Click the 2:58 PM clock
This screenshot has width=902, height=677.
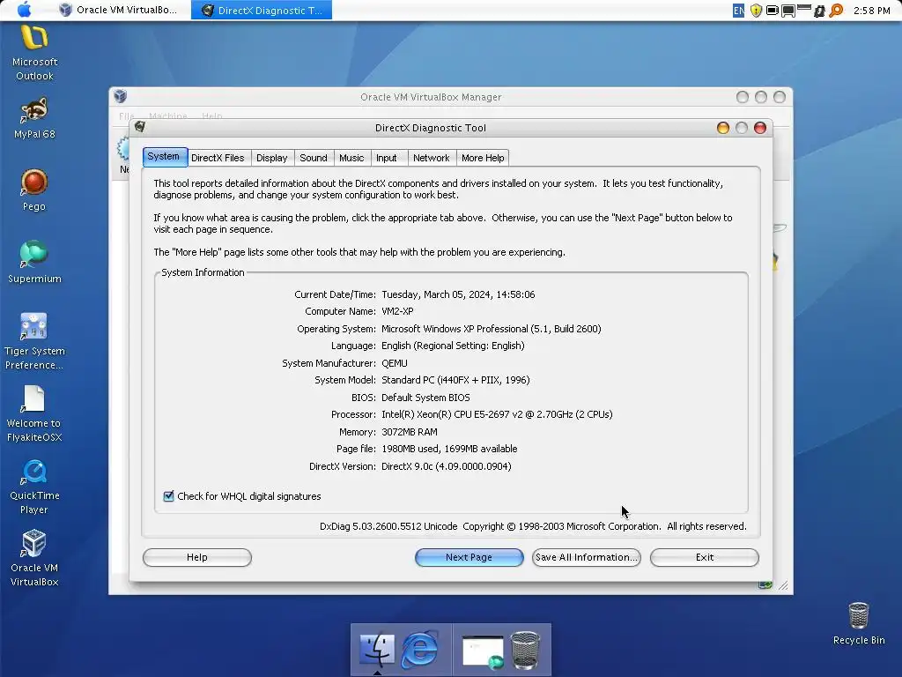coord(871,11)
